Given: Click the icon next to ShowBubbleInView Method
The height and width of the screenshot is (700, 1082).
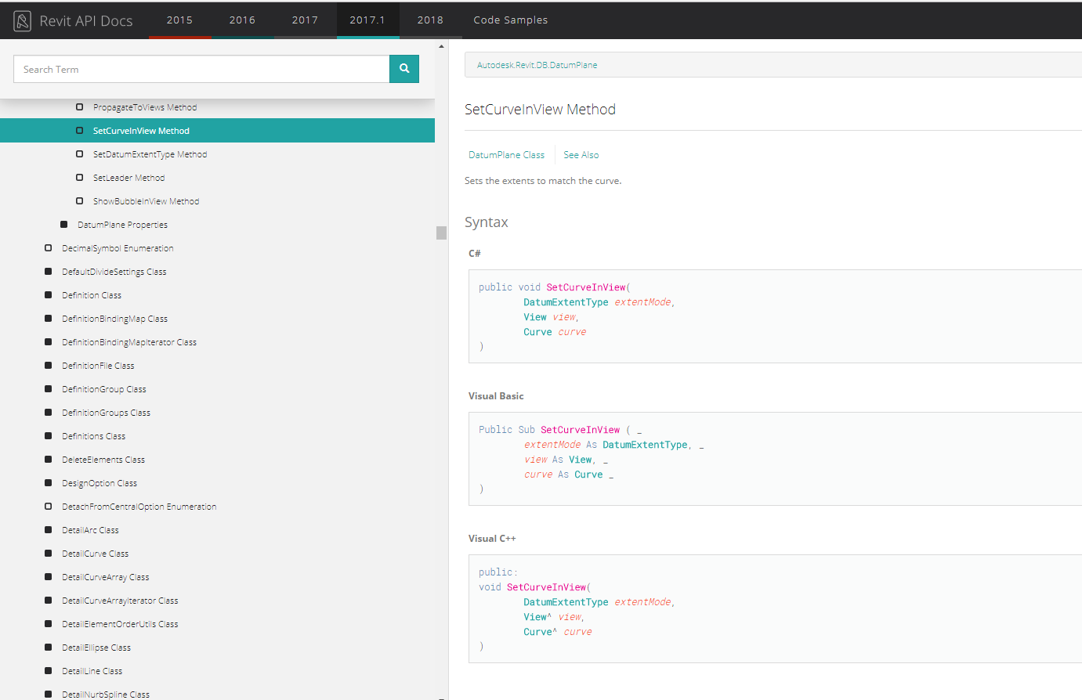Looking at the screenshot, I should [79, 201].
